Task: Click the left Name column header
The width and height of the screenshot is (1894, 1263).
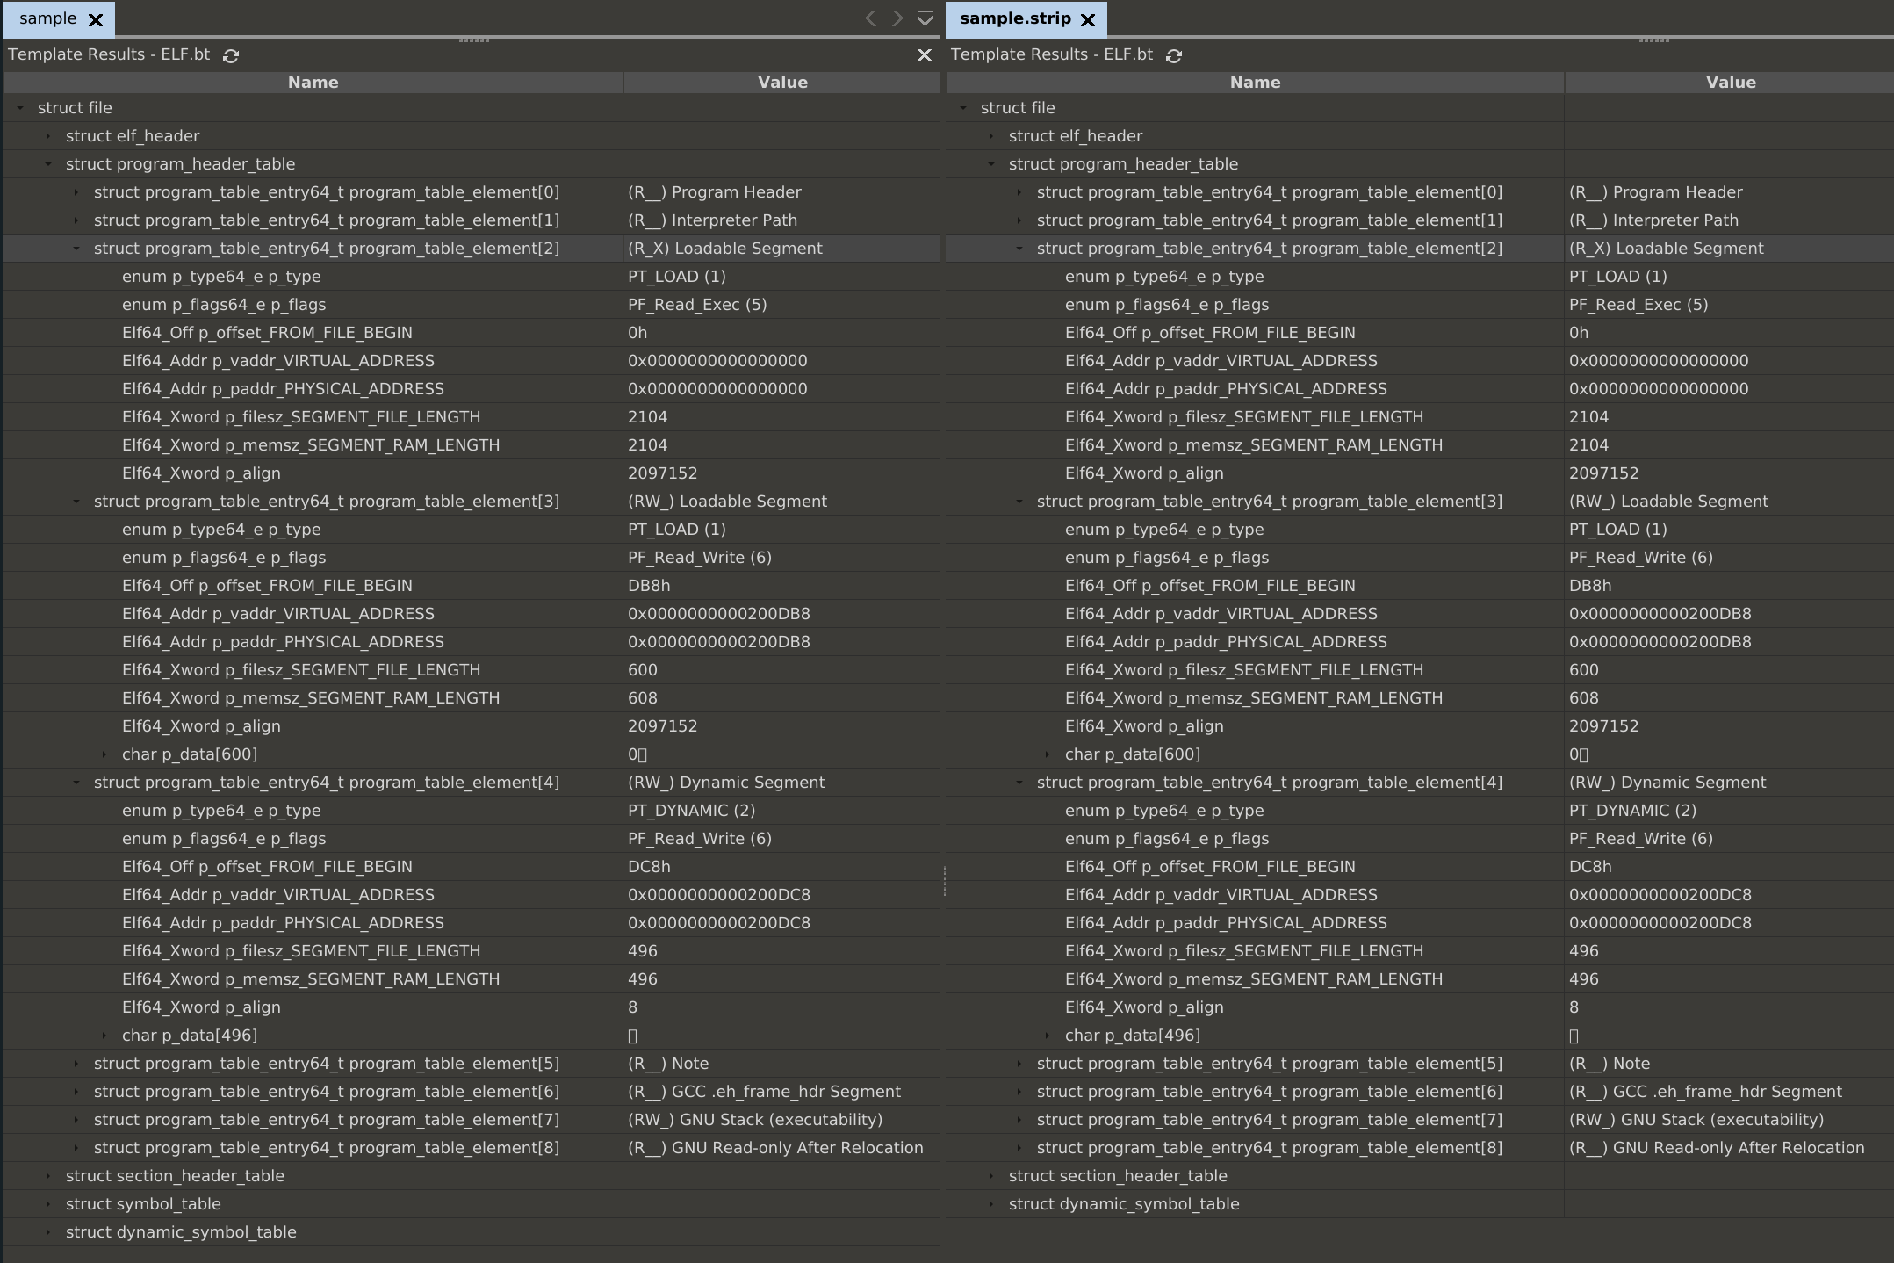Action: pyautogui.click(x=313, y=83)
